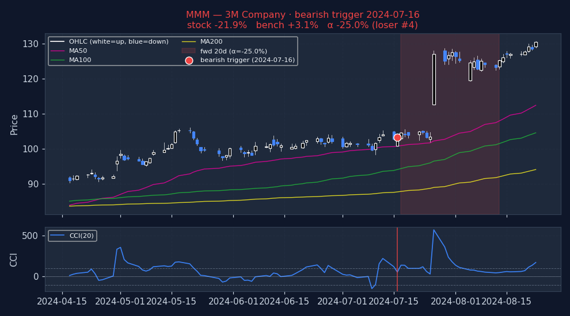Click the 2024-04-15 date axis label
This screenshot has height=316, width=570.
coord(63,301)
